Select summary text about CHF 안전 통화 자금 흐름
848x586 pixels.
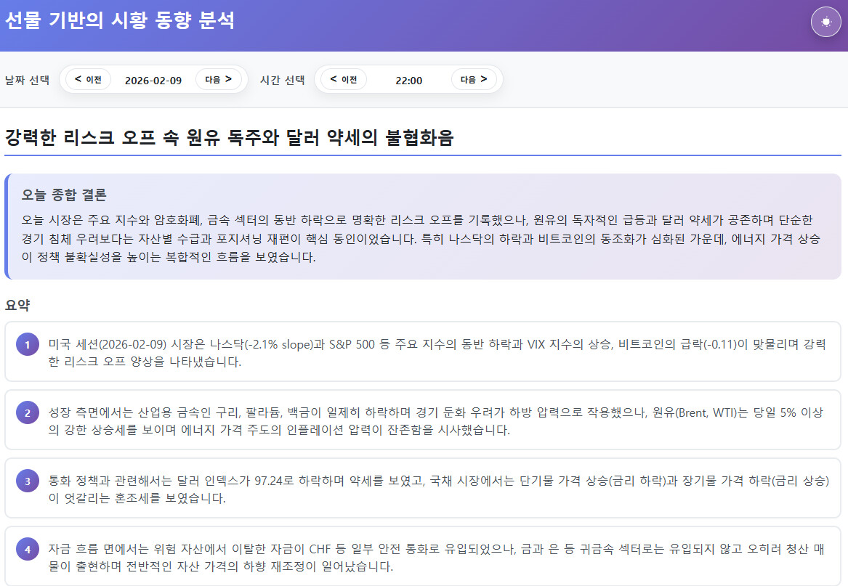pyautogui.click(x=436, y=557)
